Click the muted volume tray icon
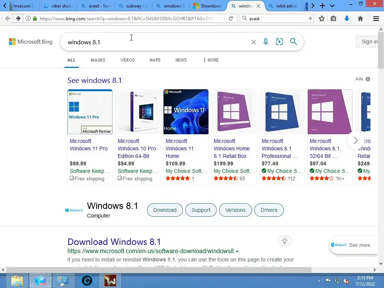This screenshot has height=288, width=384. 346,281
